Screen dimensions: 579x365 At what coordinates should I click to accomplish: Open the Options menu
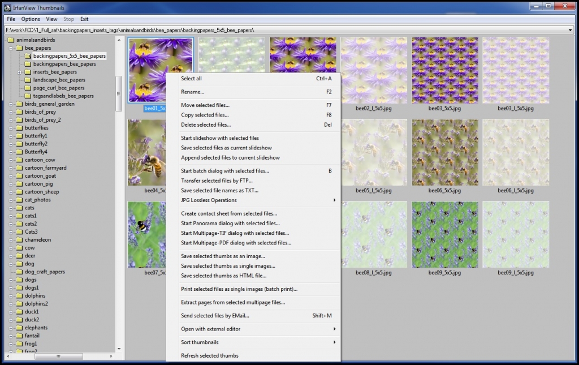(30, 19)
